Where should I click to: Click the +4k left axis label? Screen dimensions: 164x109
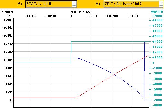pyautogui.click(x=9, y=84)
